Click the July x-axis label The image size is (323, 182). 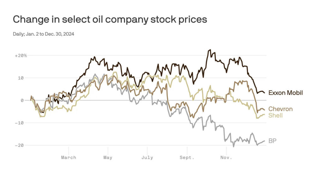click(147, 157)
